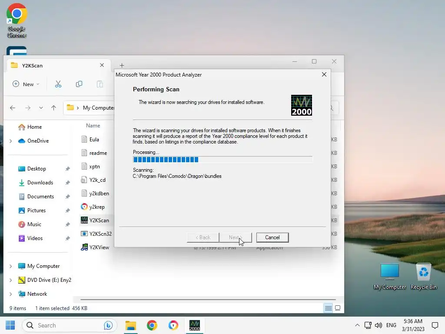Open Chrome from the taskbar
Viewport: 445px width, 334px height.
tap(152, 325)
